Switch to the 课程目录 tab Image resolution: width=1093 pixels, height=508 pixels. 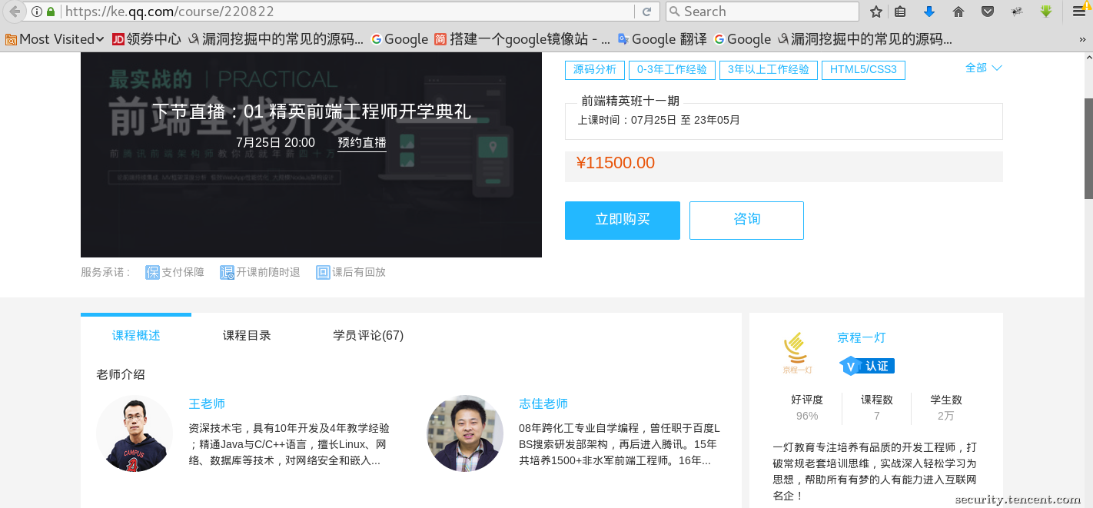pos(246,335)
